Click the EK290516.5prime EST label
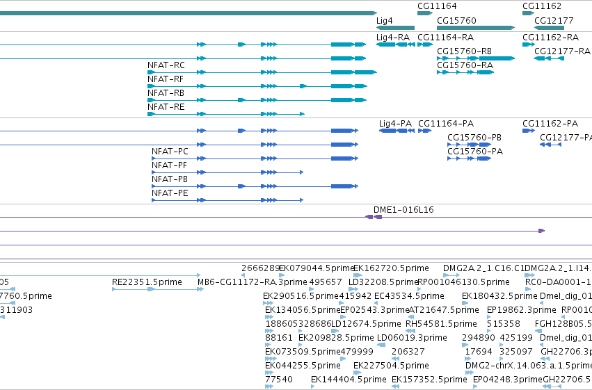Image resolution: width=592 pixels, height=390 pixels. [301, 296]
